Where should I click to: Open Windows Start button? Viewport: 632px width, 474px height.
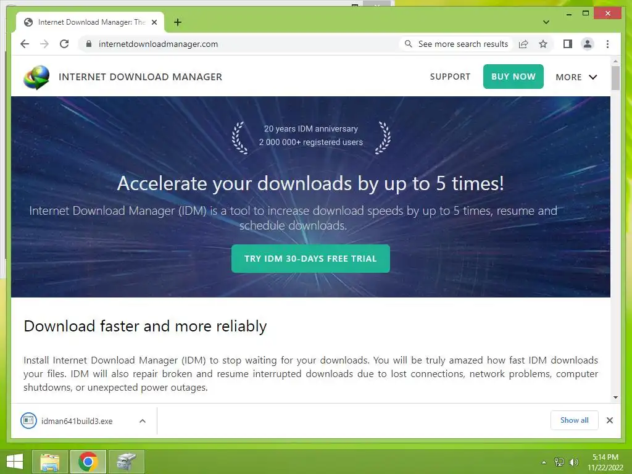coord(15,462)
